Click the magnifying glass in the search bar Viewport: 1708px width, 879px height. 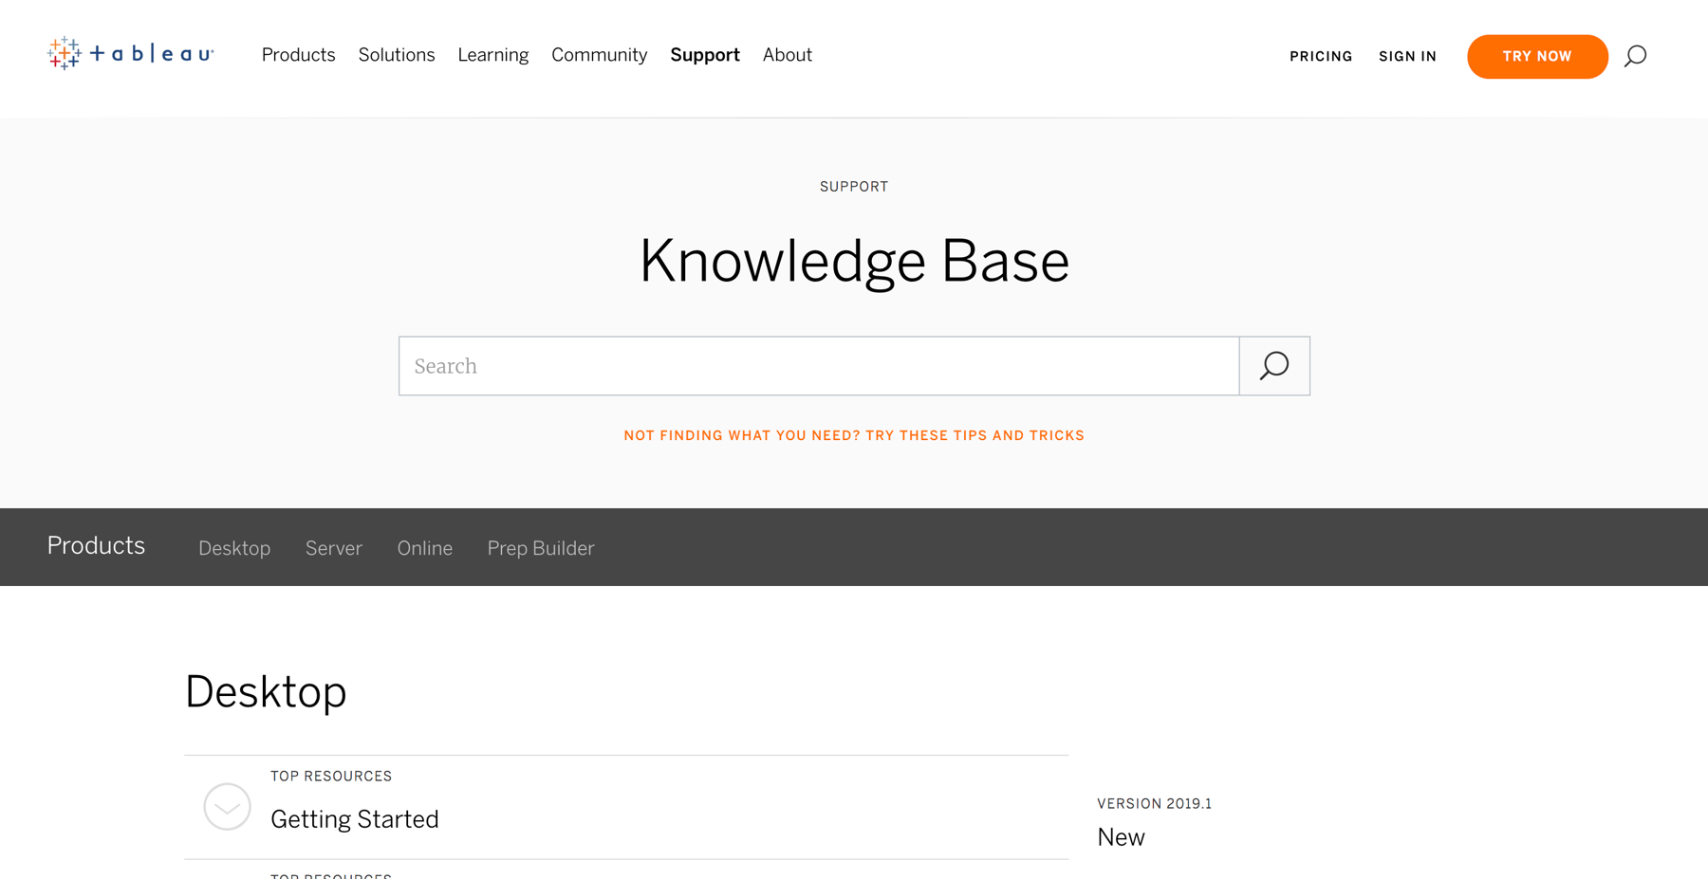1273,366
